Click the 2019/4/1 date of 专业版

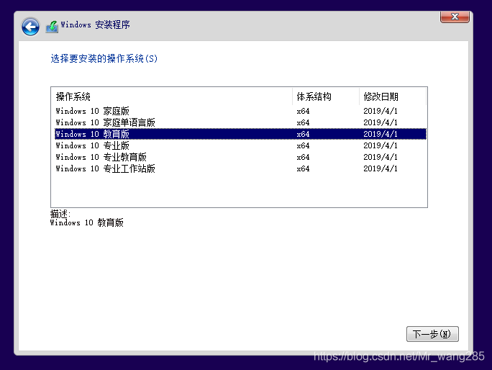[381, 145]
